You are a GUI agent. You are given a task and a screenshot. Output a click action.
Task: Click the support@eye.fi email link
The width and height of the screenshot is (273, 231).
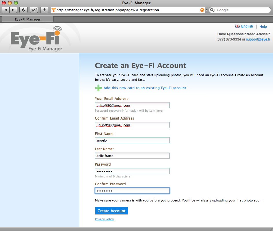click(x=258, y=39)
